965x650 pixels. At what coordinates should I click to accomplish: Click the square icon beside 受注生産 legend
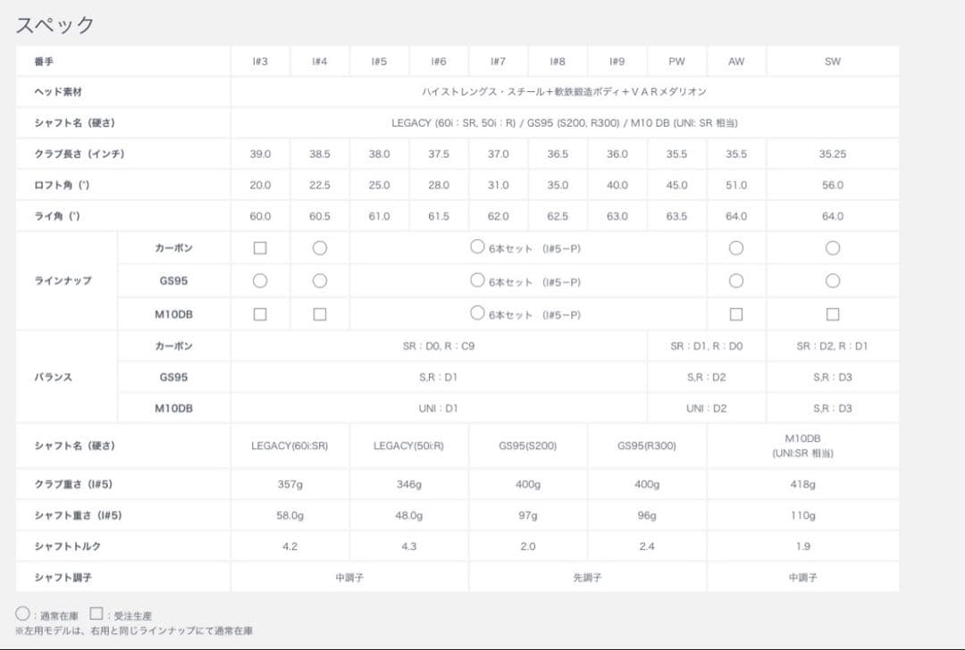pos(96,614)
